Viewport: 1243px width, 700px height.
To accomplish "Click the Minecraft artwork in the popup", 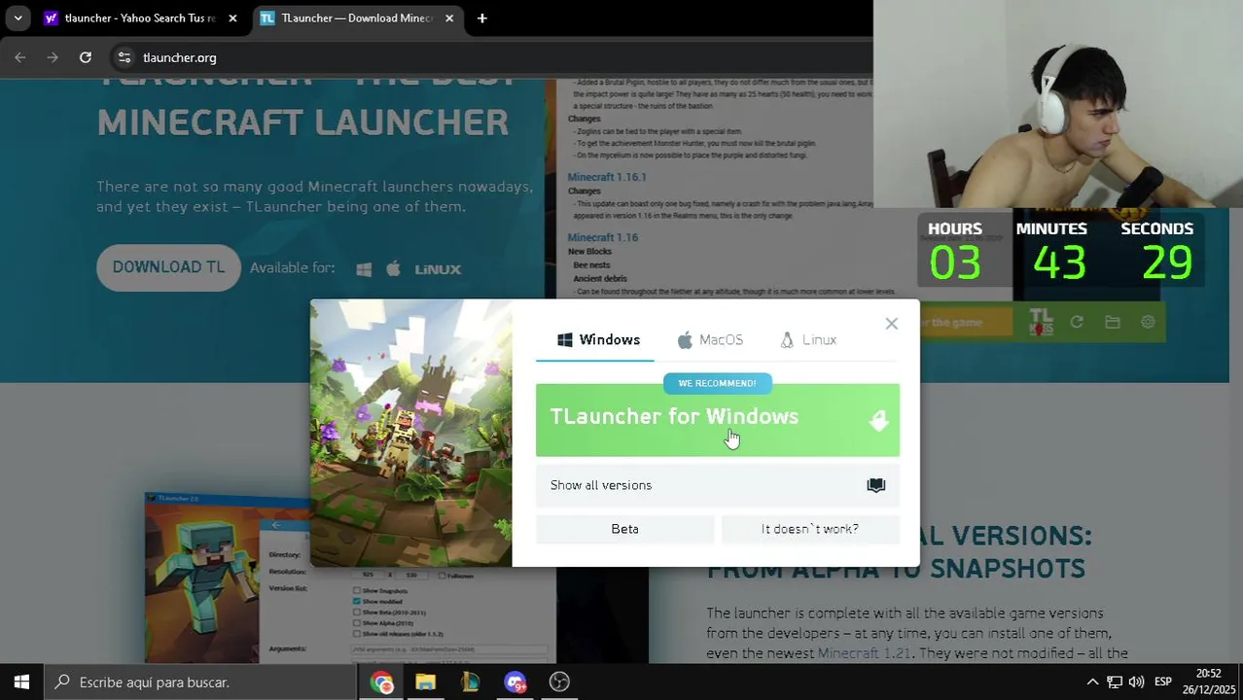I will pos(410,433).
